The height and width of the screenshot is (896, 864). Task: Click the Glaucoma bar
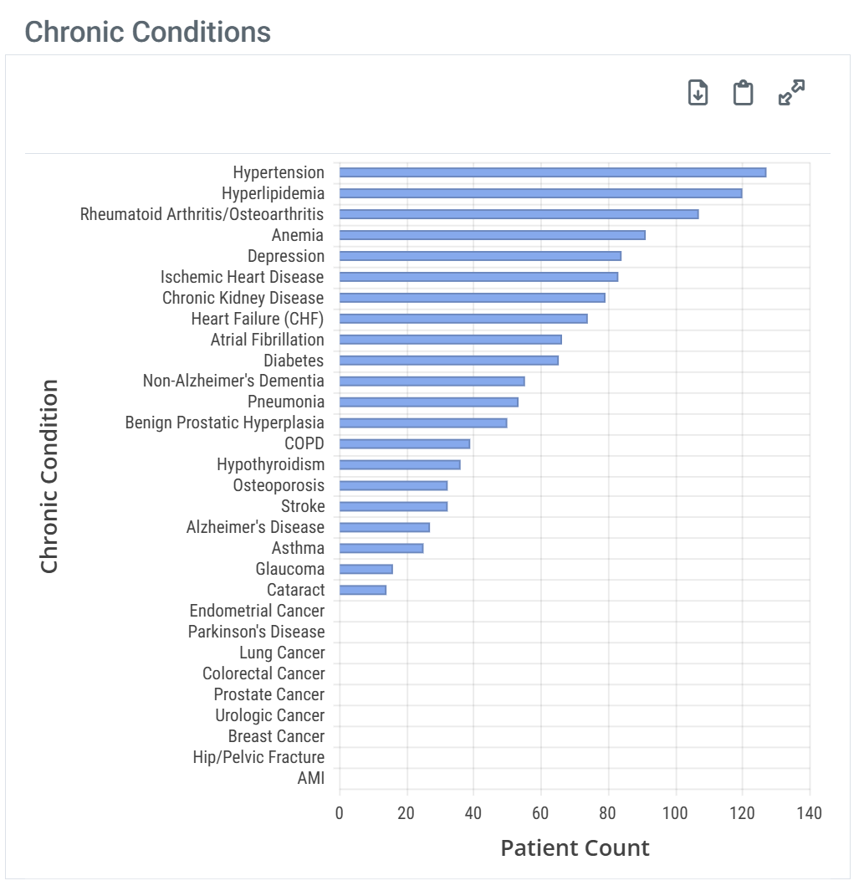pos(366,569)
